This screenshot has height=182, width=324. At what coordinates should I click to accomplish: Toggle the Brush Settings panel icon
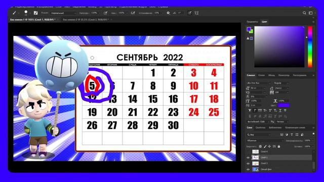(35, 13)
